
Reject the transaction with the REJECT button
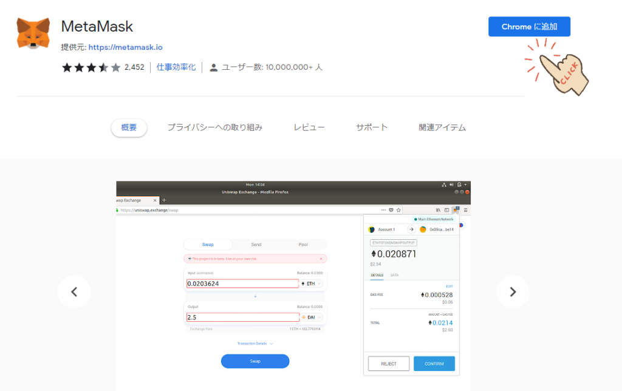tap(389, 364)
